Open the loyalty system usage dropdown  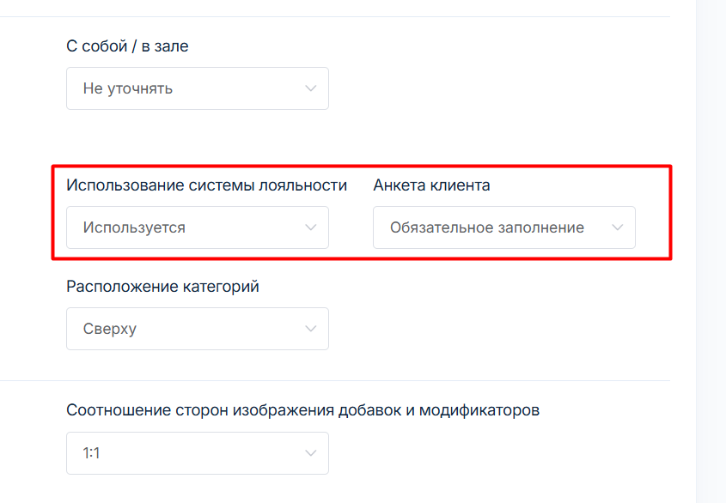(x=197, y=227)
